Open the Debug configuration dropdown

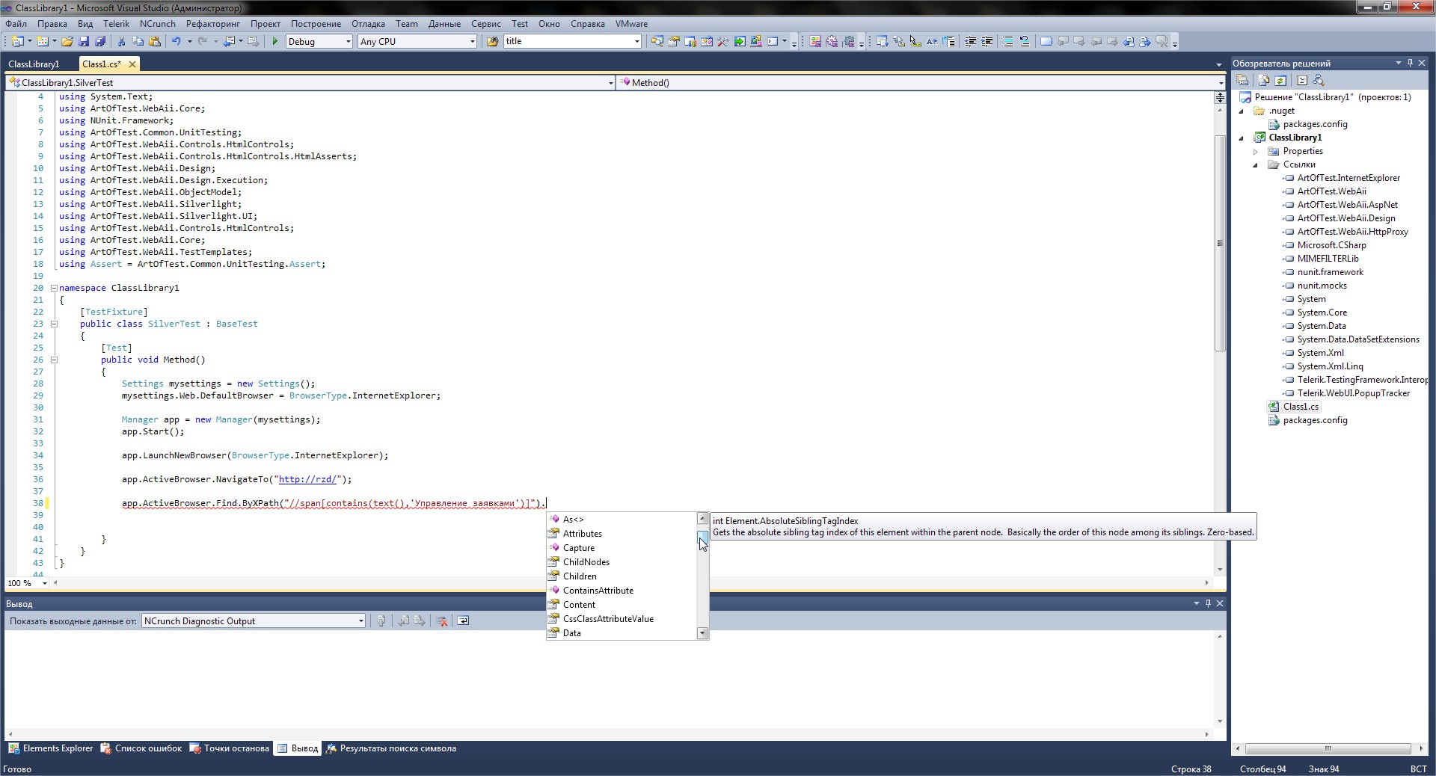pyautogui.click(x=348, y=42)
